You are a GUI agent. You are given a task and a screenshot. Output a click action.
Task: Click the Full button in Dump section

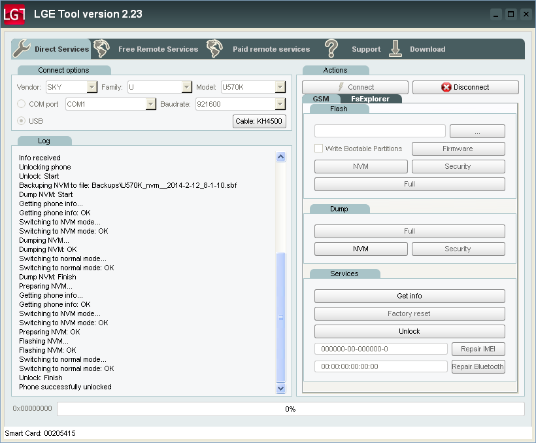coord(410,231)
